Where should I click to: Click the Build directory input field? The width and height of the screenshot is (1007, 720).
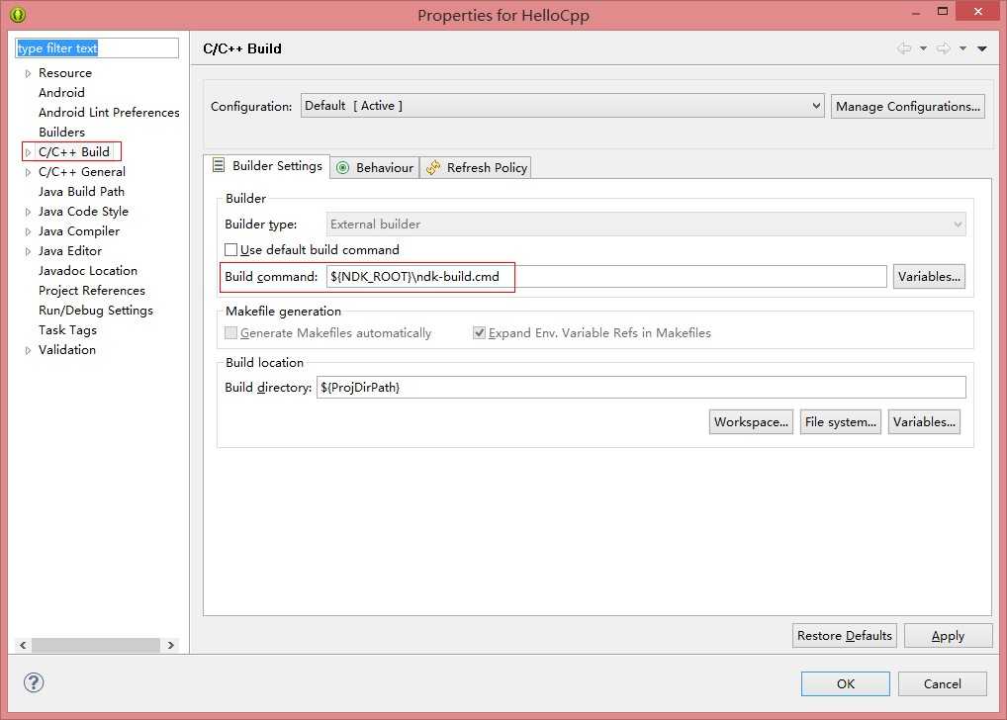[x=641, y=388]
